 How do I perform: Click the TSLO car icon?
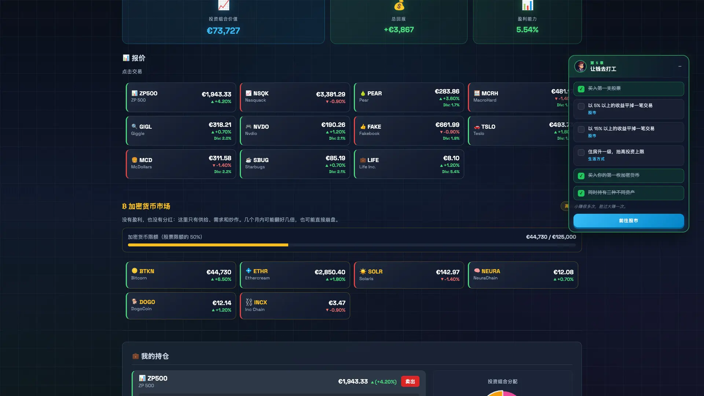tap(477, 126)
